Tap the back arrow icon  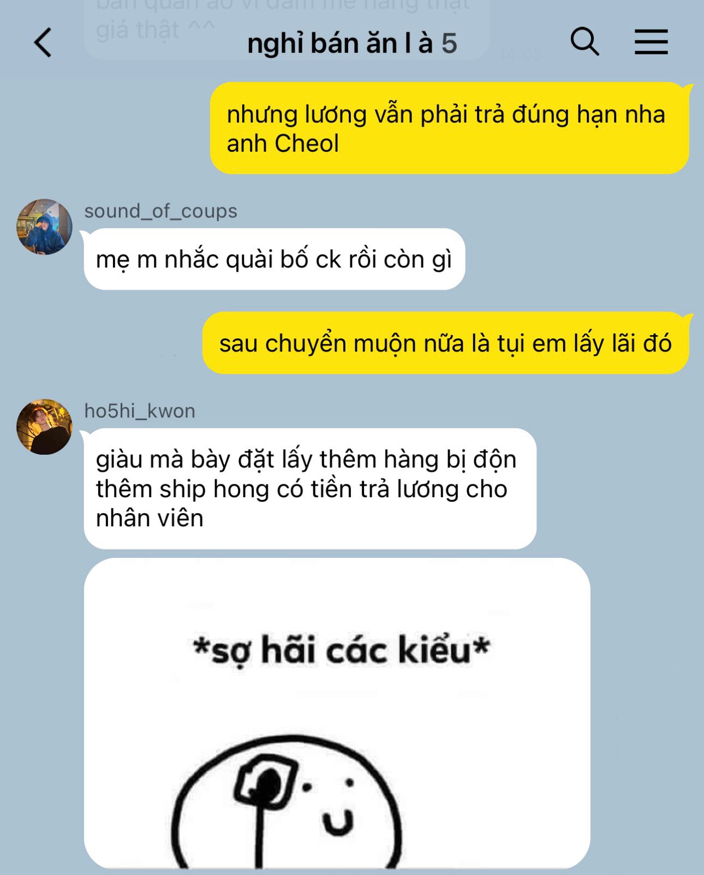point(43,43)
